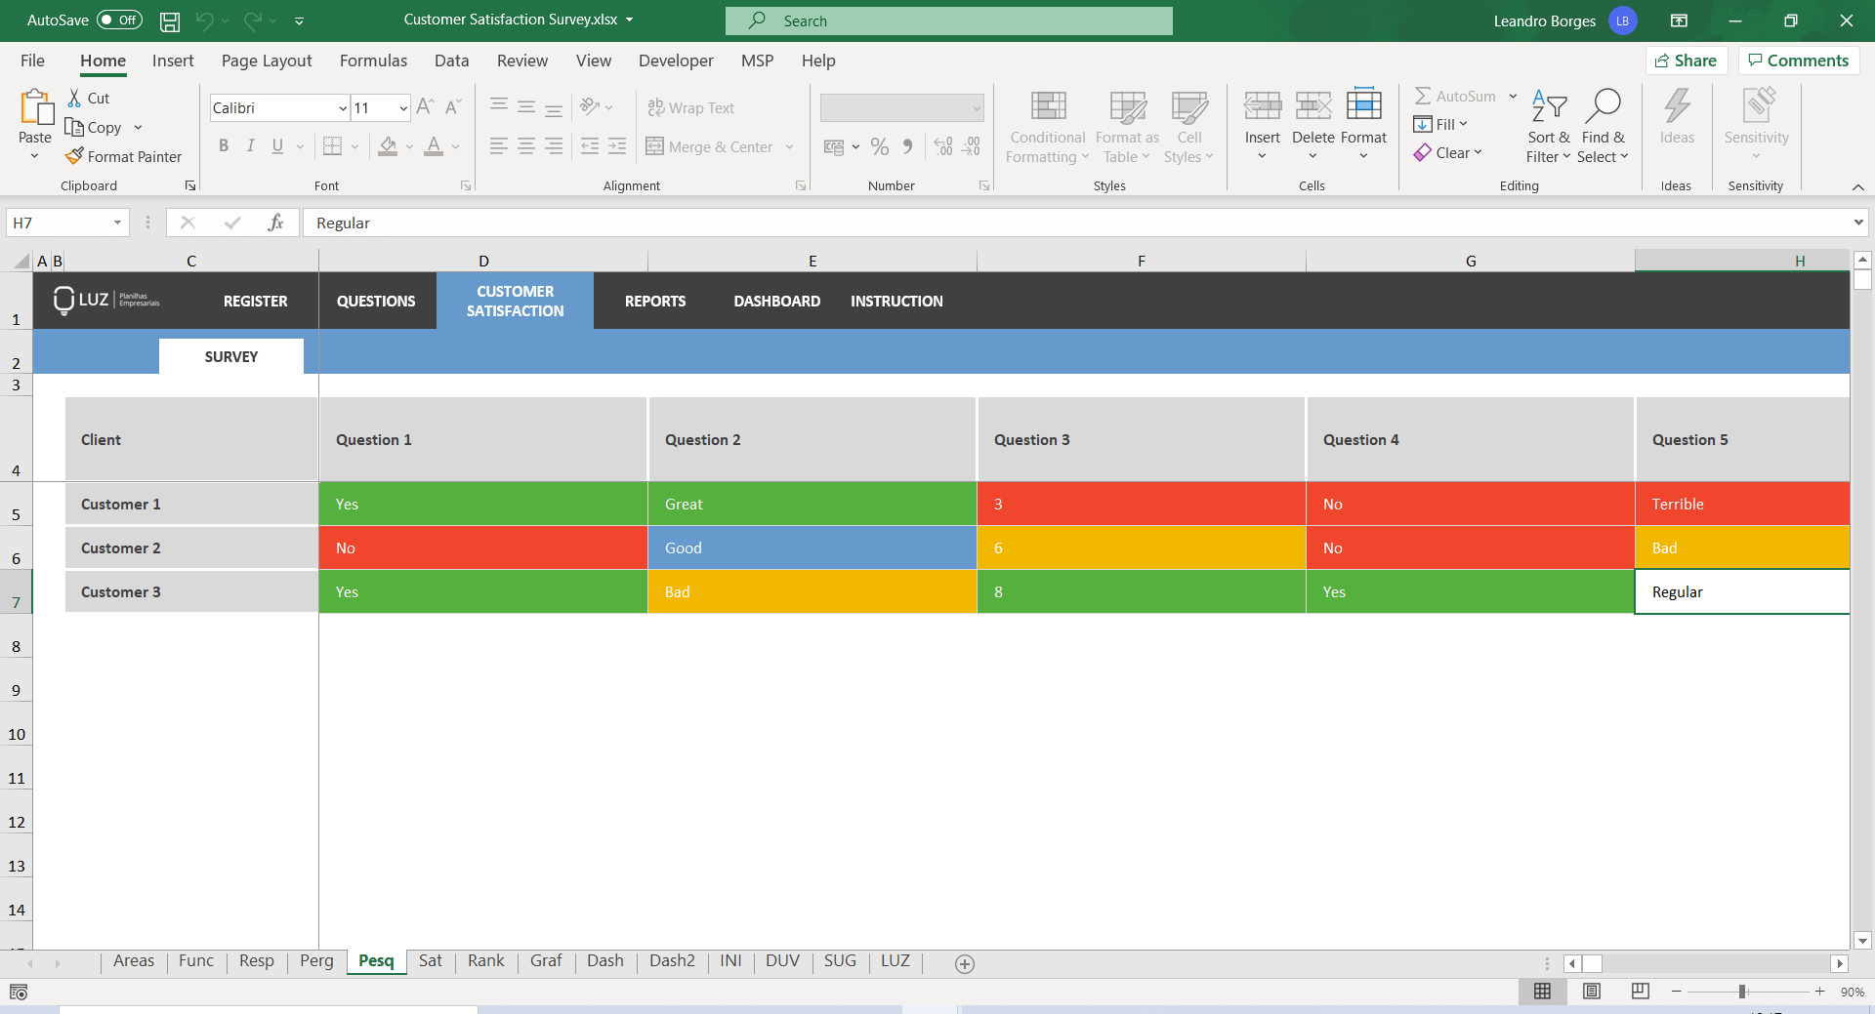Expand the Fill Color dropdown
The height and width of the screenshot is (1014, 1875).
(409, 148)
